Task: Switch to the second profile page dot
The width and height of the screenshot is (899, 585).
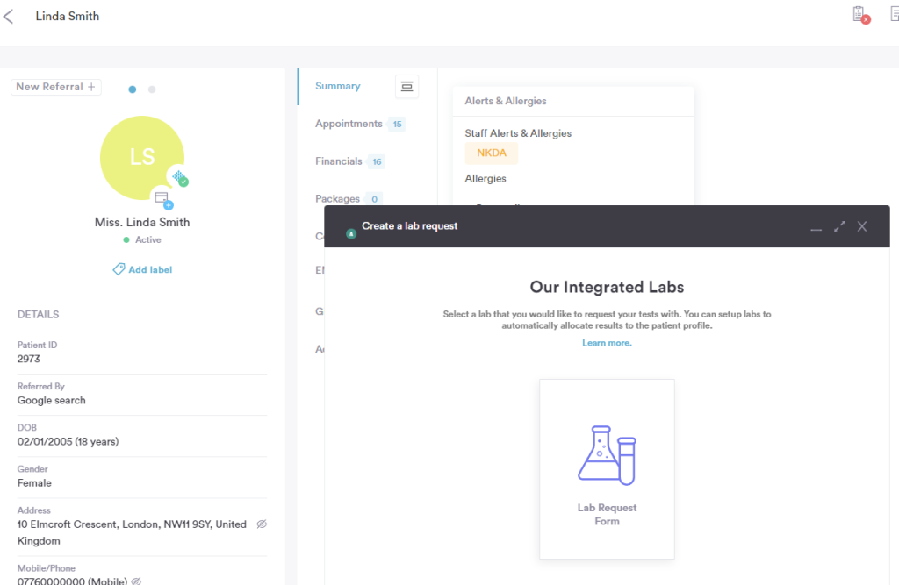Action: (152, 89)
